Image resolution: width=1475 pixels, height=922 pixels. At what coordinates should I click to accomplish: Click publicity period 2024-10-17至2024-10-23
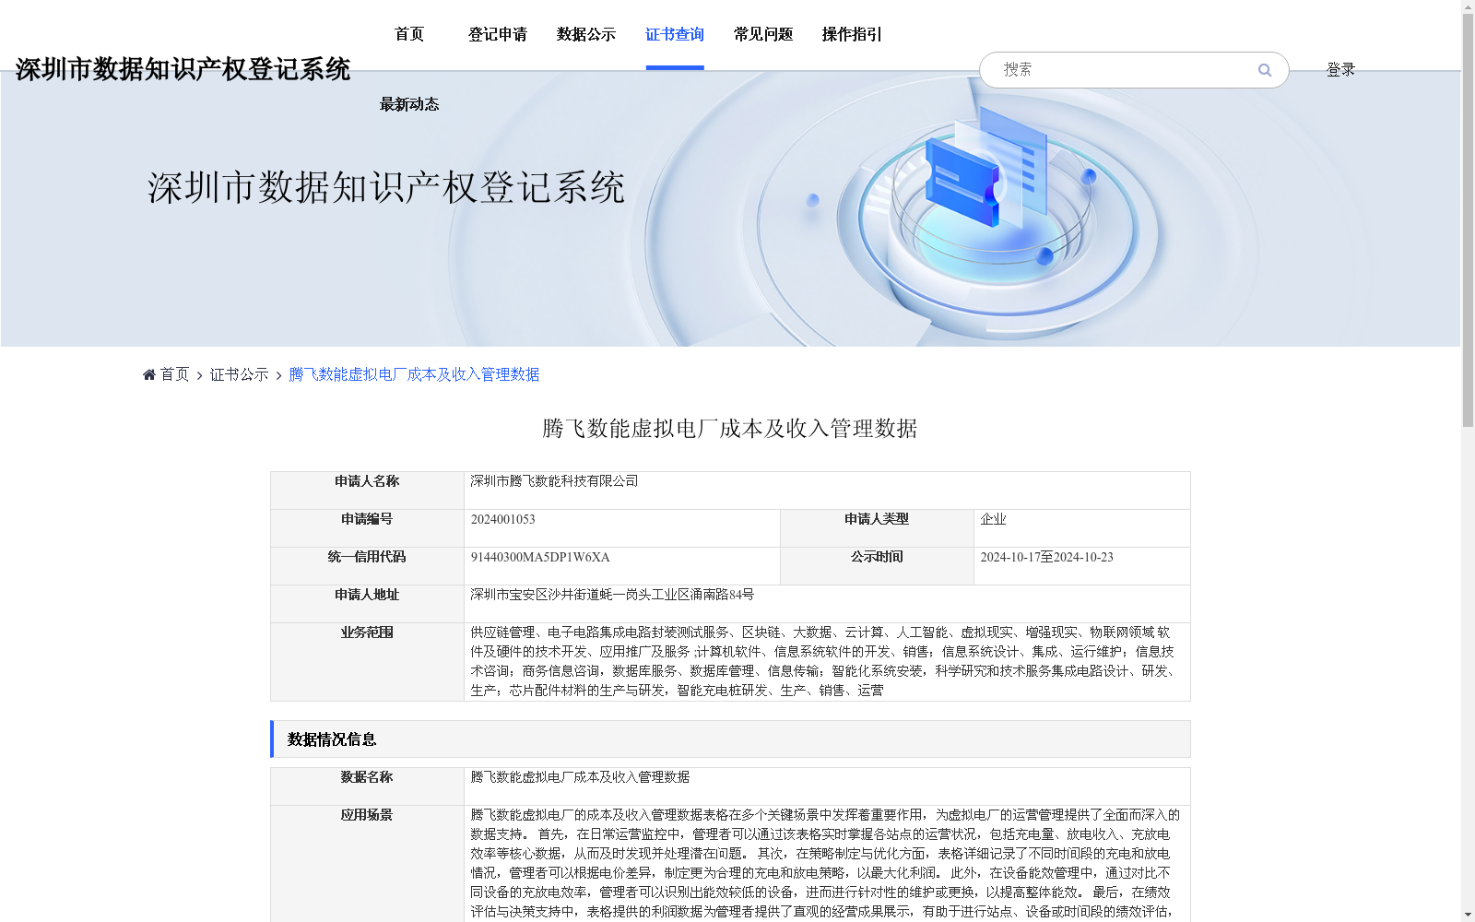(x=1046, y=557)
